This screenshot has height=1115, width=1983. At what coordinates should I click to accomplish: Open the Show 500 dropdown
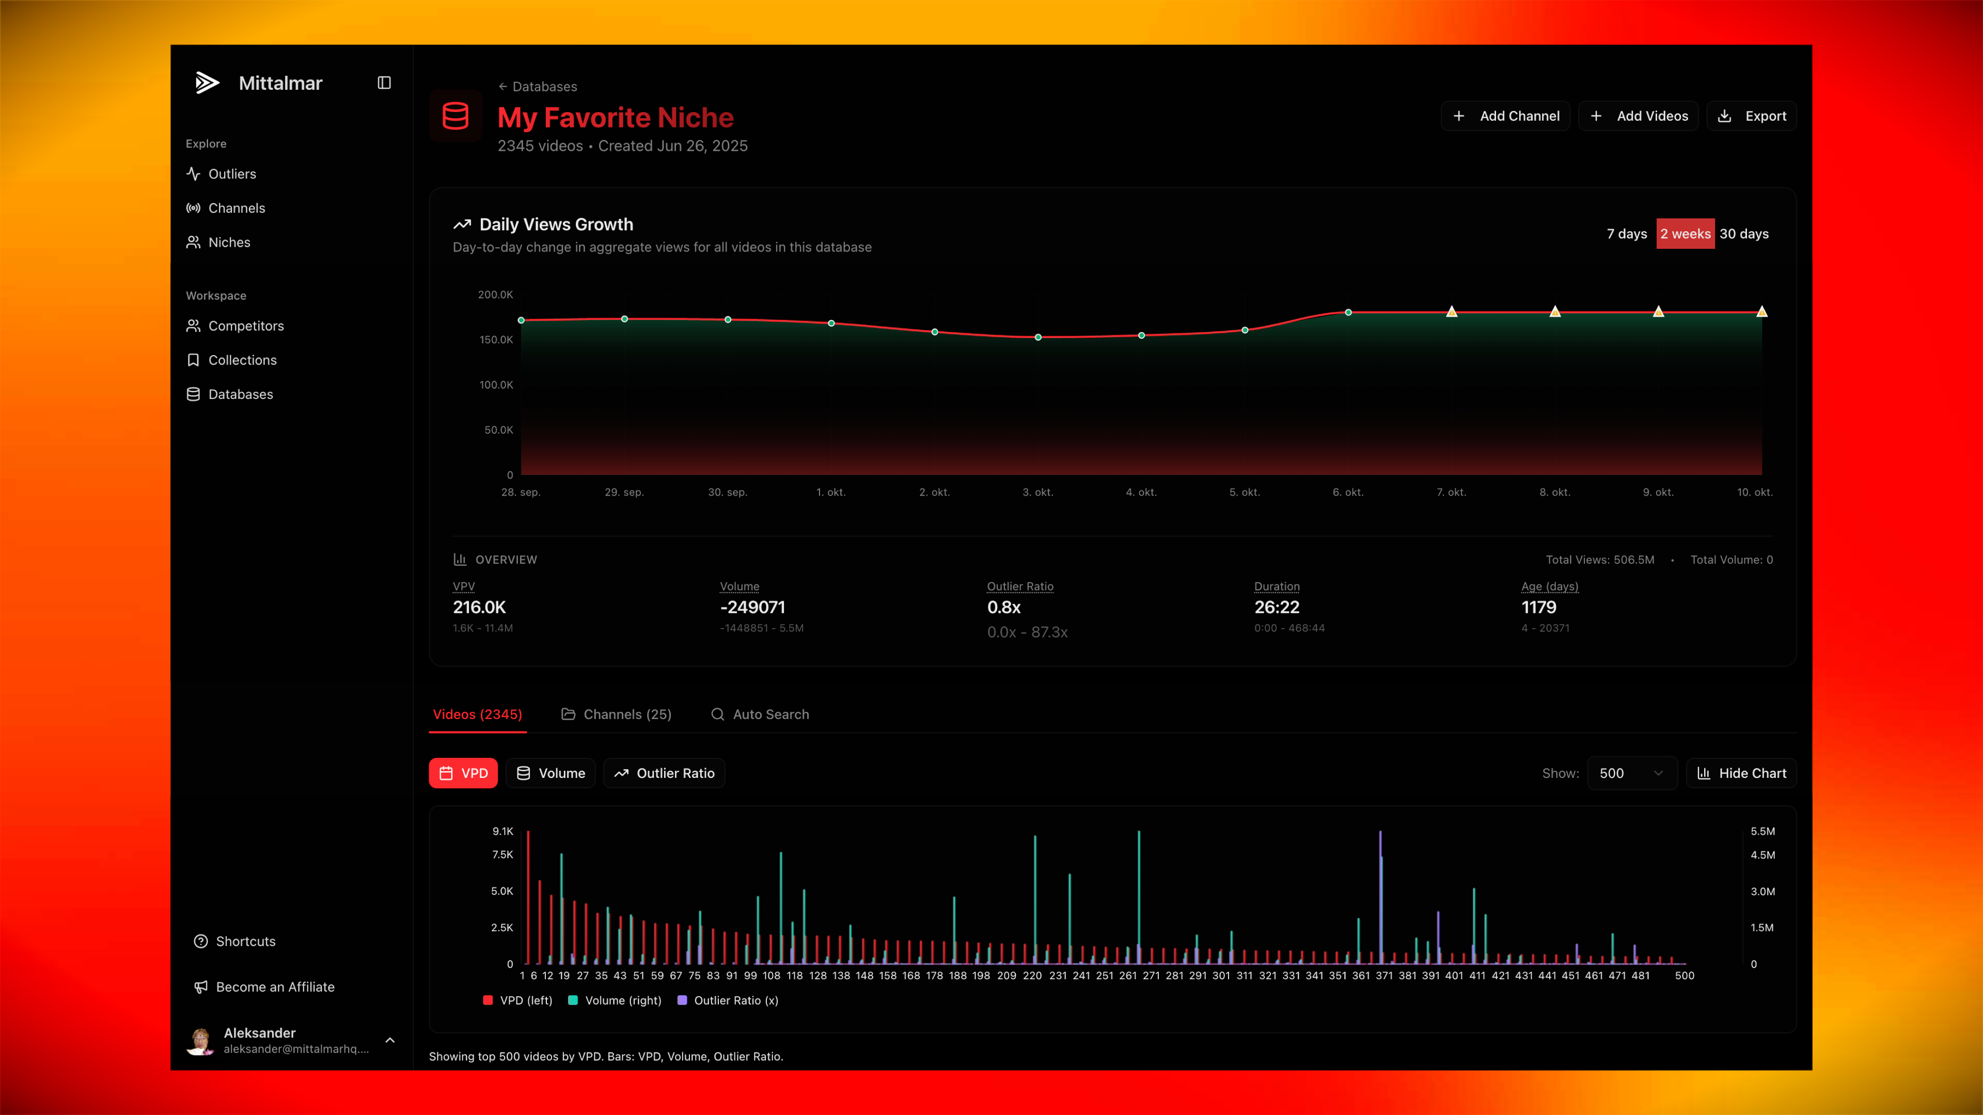1631,773
